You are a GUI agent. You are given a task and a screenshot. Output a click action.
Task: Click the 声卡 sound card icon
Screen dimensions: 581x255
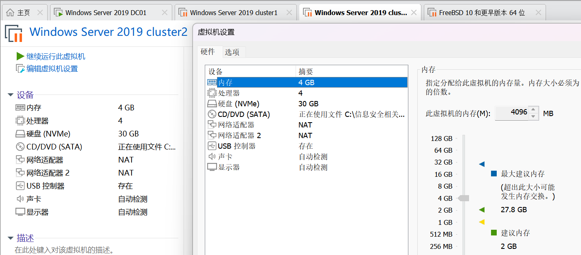pos(212,156)
